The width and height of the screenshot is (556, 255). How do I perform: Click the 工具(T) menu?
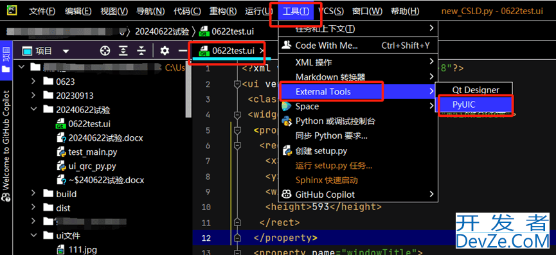[296, 11]
